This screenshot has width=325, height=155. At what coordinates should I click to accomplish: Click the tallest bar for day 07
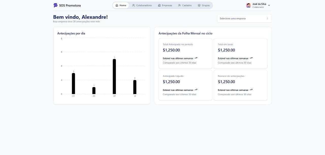click(114, 76)
